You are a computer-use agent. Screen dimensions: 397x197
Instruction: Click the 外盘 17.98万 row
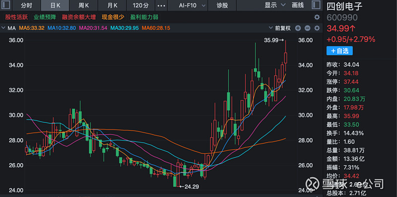click(x=345, y=108)
